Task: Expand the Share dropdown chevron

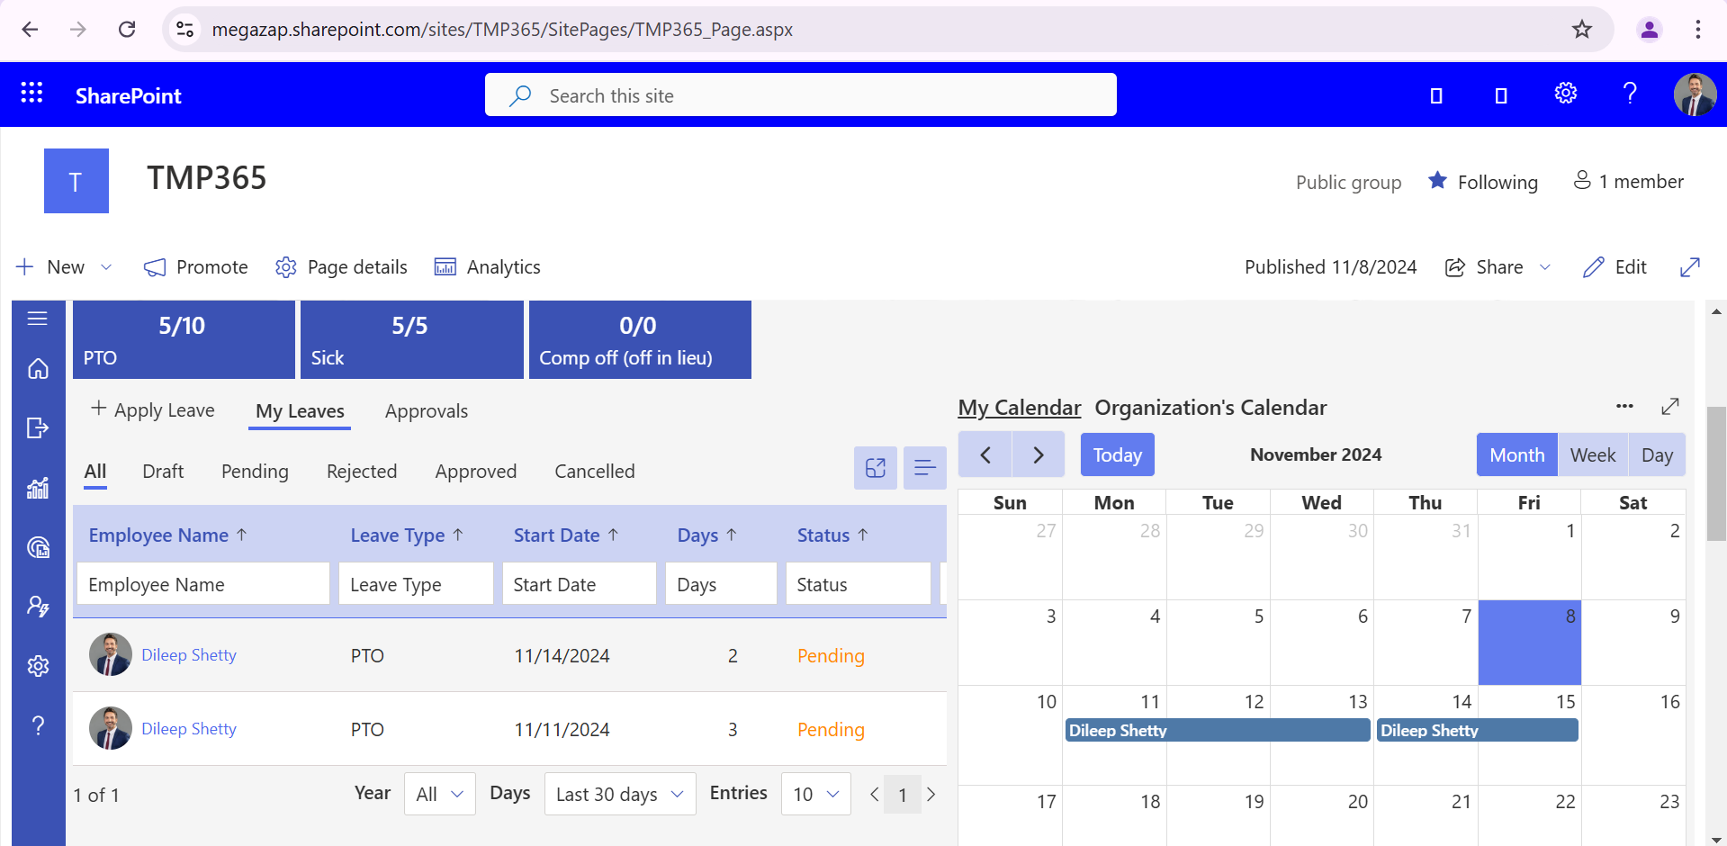Action: tap(1545, 267)
